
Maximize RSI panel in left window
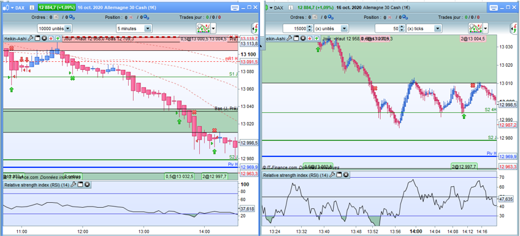(x=80, y=185)
